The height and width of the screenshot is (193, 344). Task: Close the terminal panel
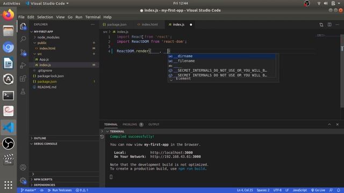click(338, 124)
